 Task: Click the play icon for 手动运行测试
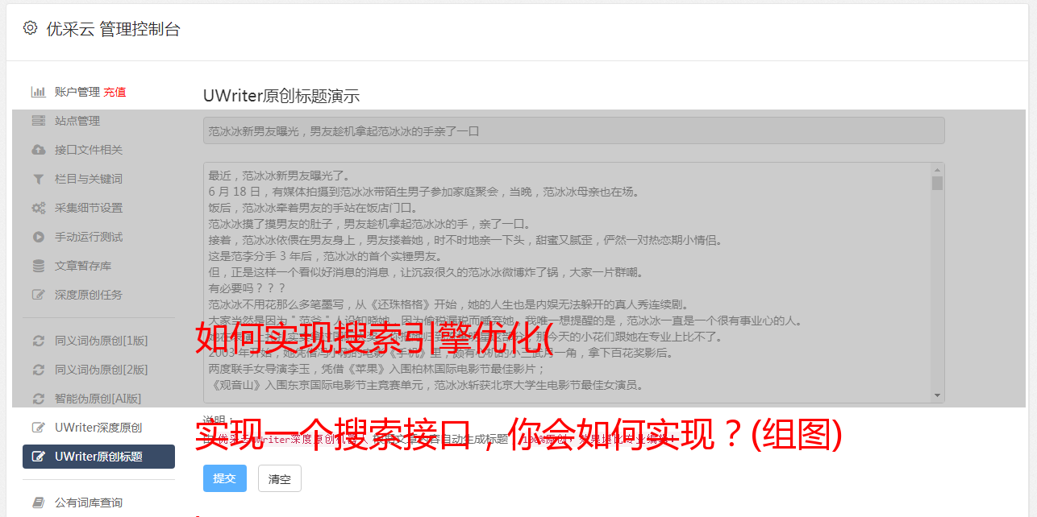point(38,237)
